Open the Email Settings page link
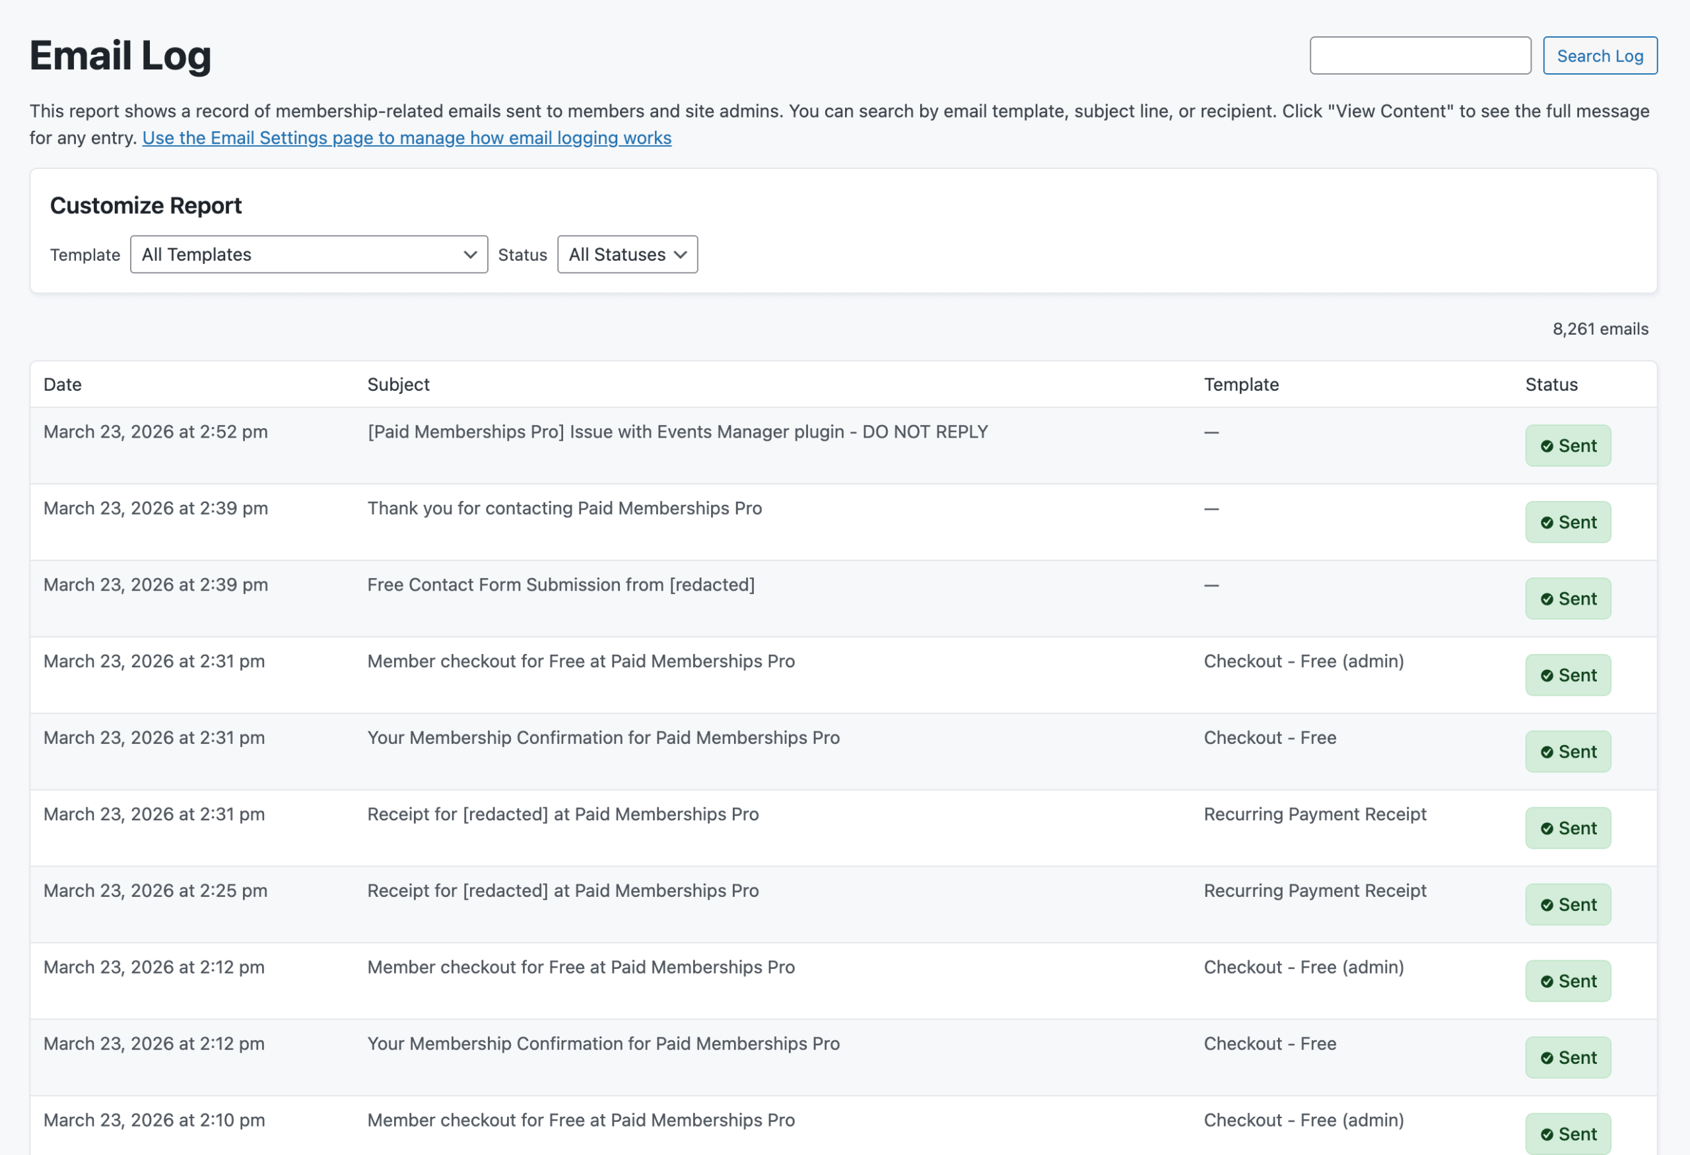Screen dimensions: 1690x1155 [407, 137]
